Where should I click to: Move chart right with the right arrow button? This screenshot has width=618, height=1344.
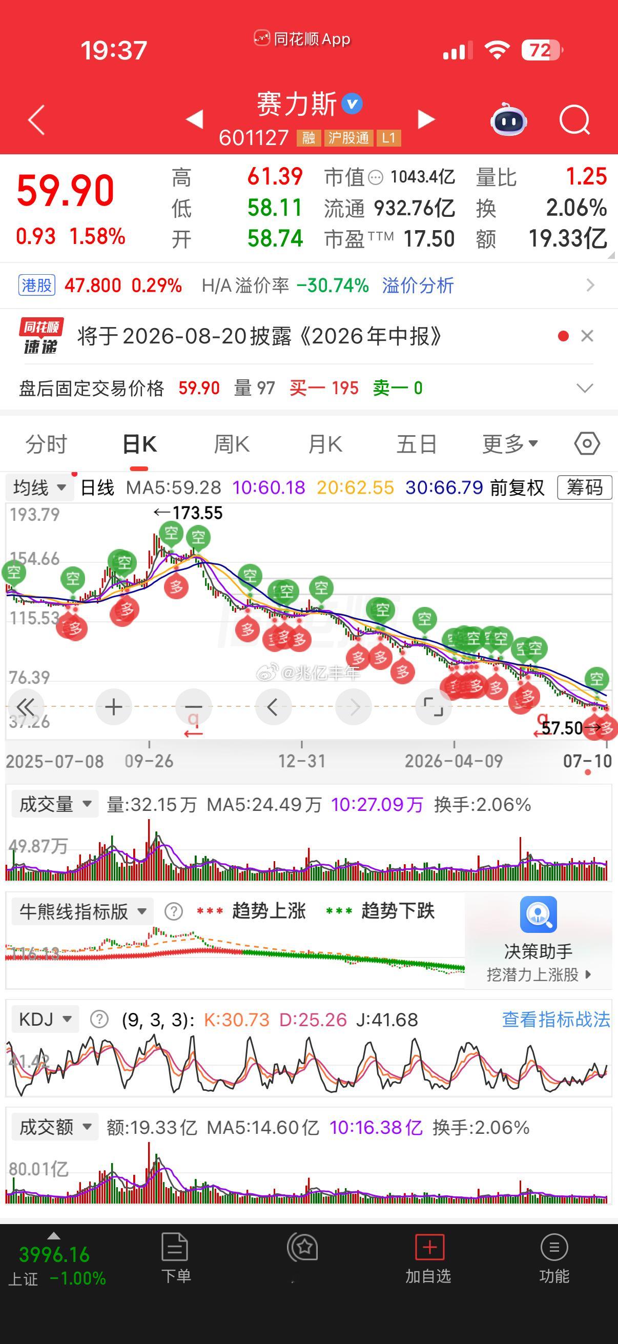point(354,707)
